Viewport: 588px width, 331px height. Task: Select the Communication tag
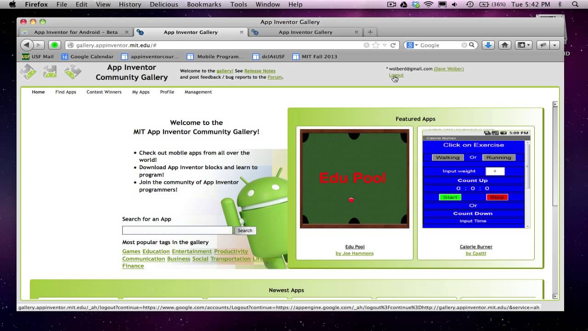point(143,259)
